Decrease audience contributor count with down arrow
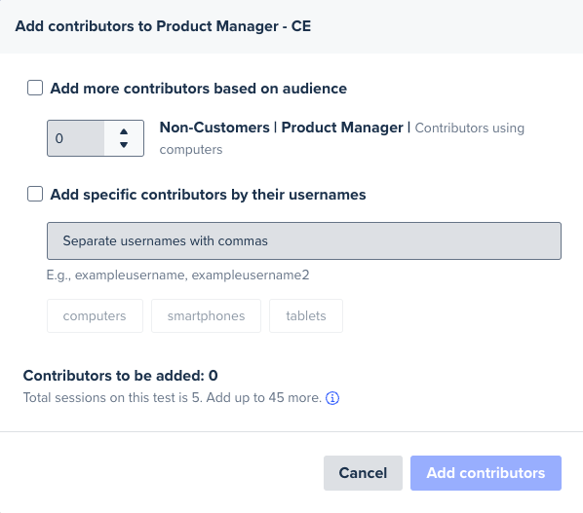This screenshot has width=583, height=513. (x=124, y=145)
